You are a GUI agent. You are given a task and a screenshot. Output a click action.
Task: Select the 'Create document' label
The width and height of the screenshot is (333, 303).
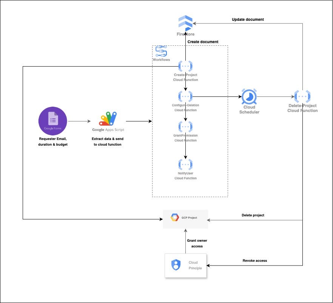click(x=203, y=42)
